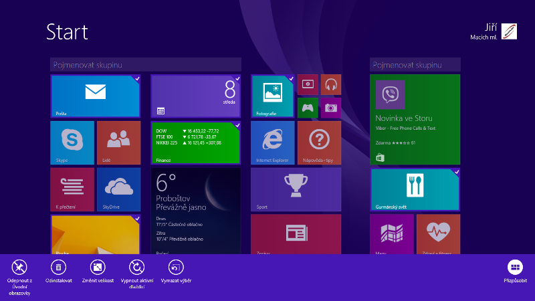This screenshot has height=301, width=535.
Task: Deselect the checked Pošta mail tile
Action: click(95, 96)
